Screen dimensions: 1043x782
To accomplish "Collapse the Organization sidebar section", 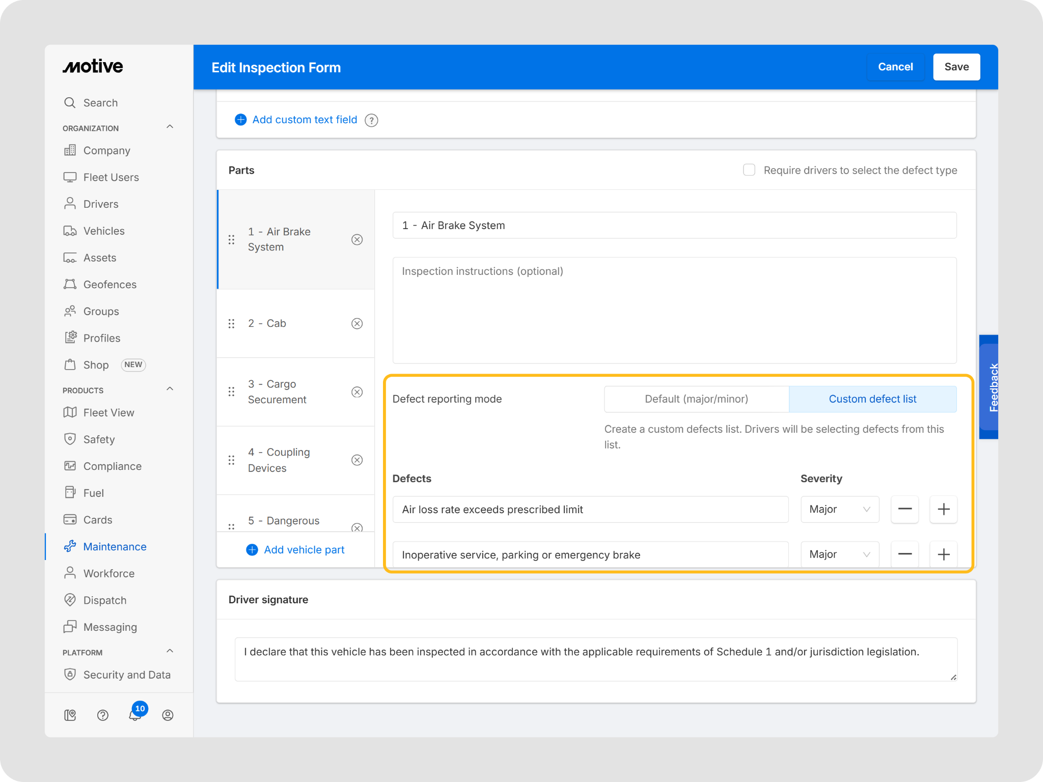I will (170, 127).
